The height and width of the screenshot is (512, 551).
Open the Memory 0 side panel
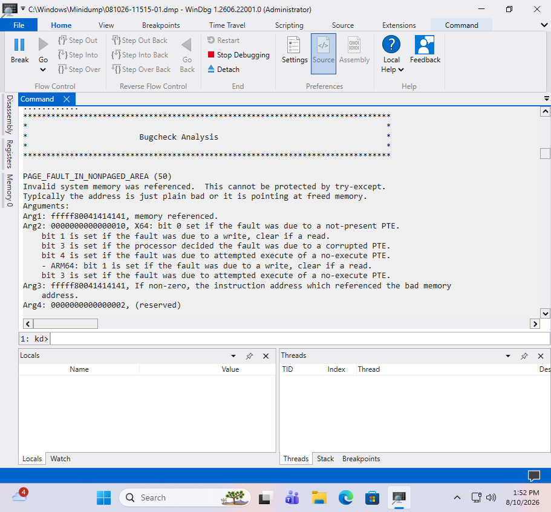(10, 190)
